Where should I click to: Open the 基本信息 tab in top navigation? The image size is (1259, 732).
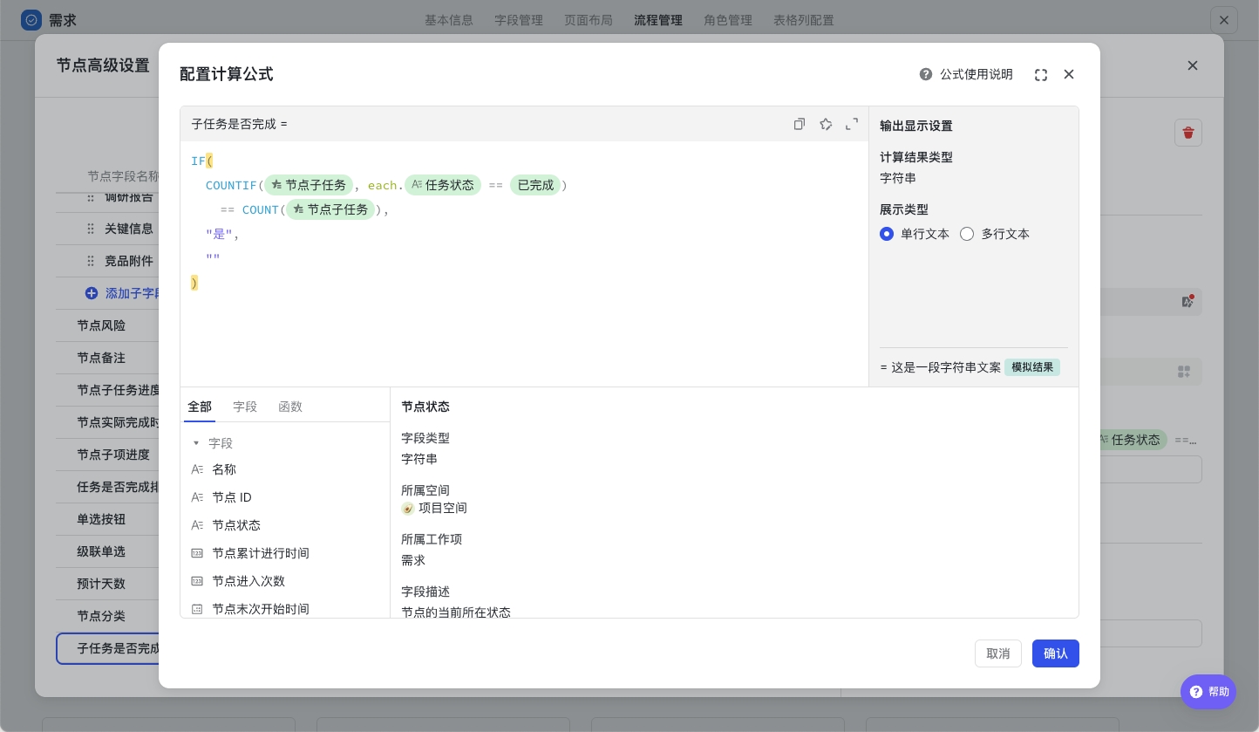[x=449, y=20]
